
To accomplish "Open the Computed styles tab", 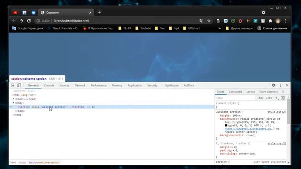I will pyautogui.click(x=235, y=92).
